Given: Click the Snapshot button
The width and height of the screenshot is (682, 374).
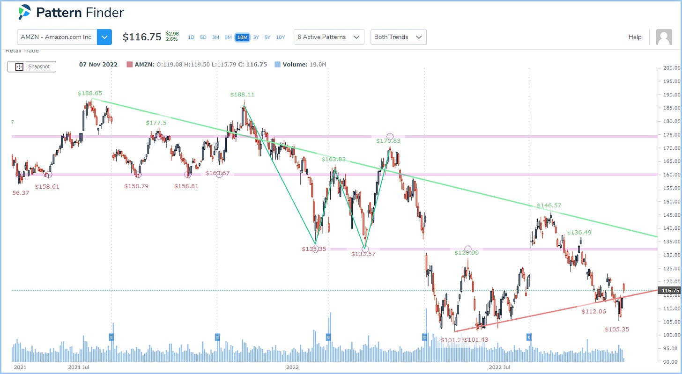Looking at the screenshot, I should click(31, 66).
